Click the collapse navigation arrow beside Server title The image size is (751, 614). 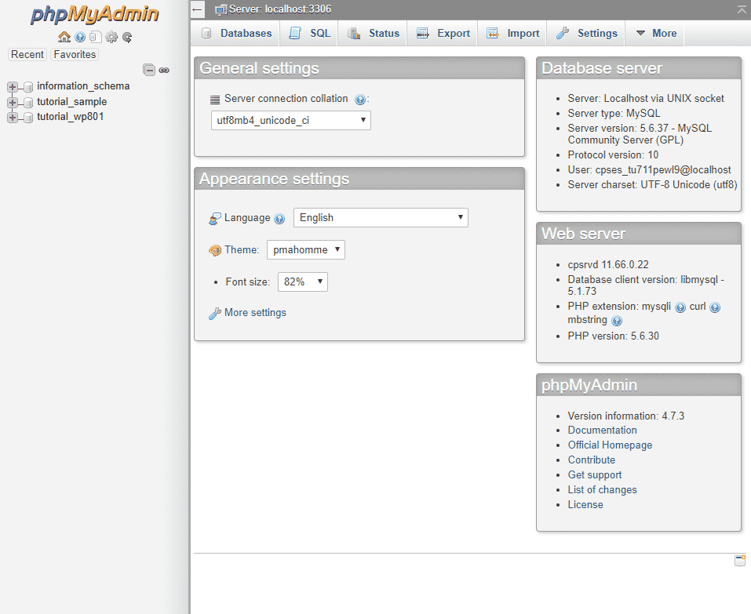click(x=197, y=9)
